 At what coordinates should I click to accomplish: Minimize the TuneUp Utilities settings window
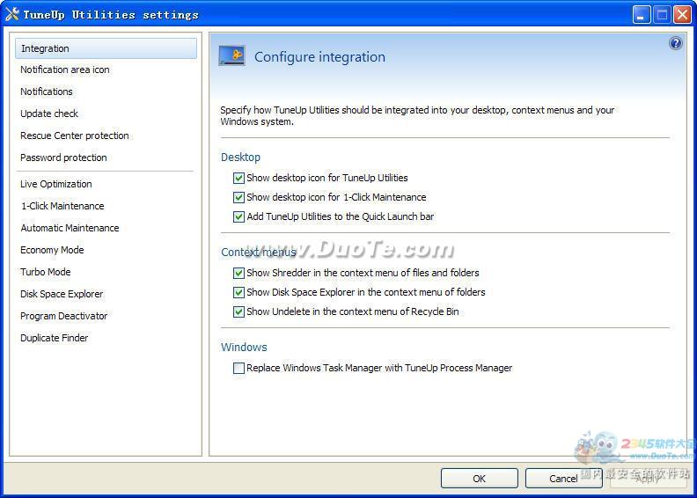coord(642,15)
